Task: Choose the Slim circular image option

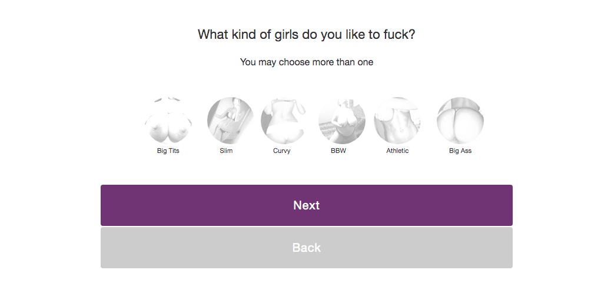Action: coord(230,121)
